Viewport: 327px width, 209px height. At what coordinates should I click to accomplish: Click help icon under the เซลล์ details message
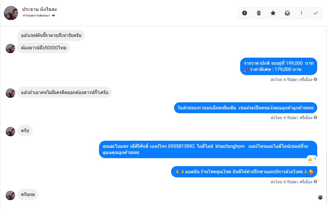[x=316, y=118]
